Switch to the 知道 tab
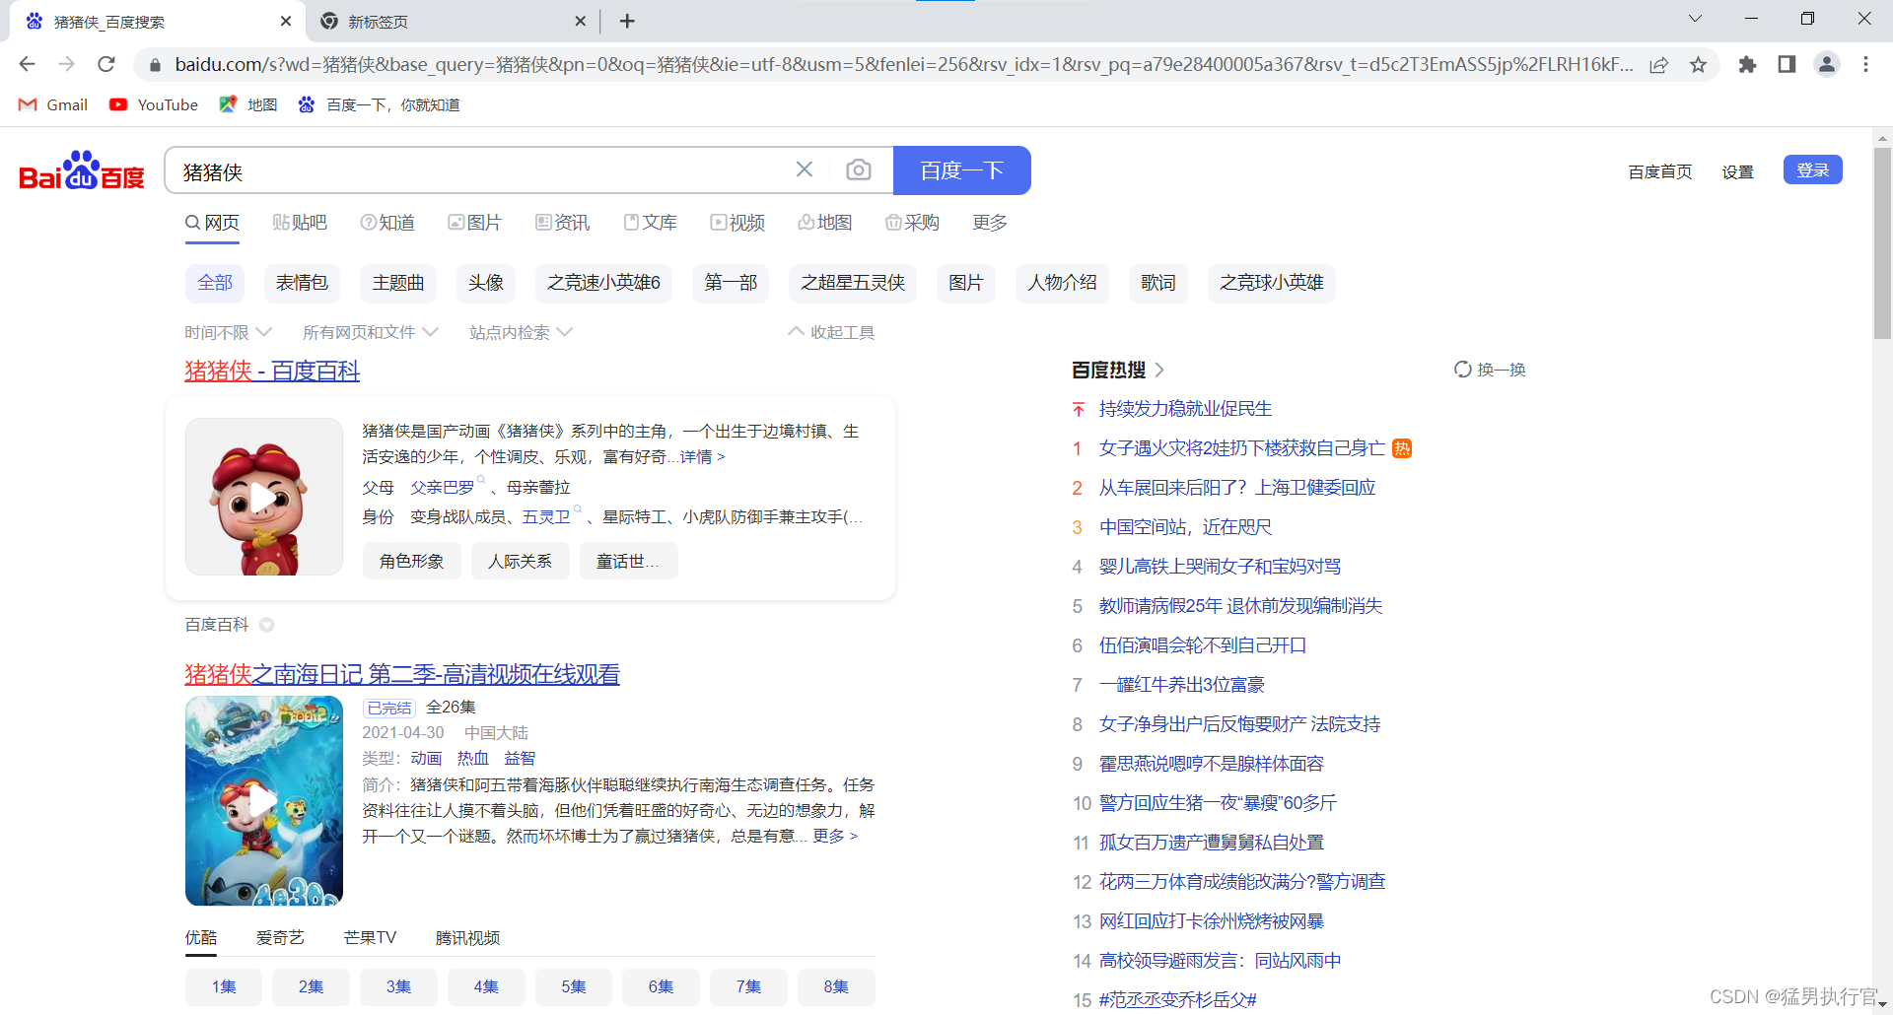The height and width of the screenshot is (1015, 1893). 387,223
